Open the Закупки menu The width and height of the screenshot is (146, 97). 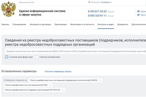coord(5,25)
